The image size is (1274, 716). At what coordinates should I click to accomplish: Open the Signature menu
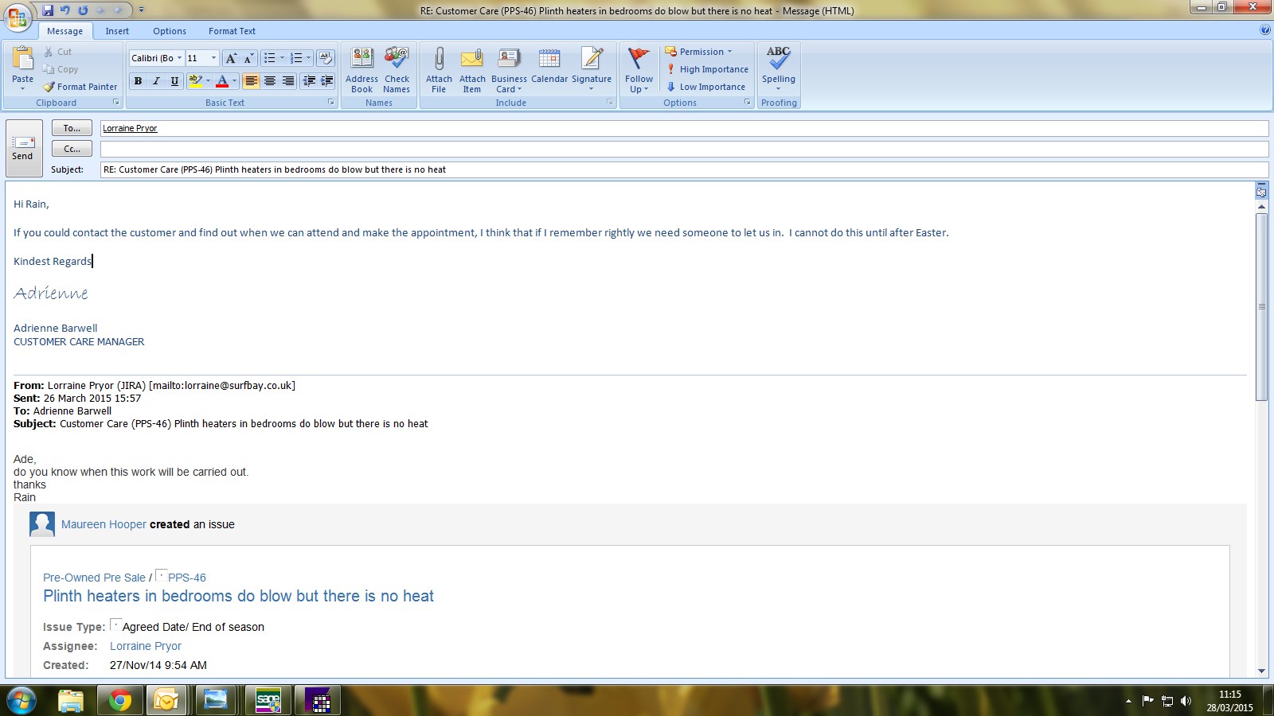pyautogui.click(x=592, y=70)
